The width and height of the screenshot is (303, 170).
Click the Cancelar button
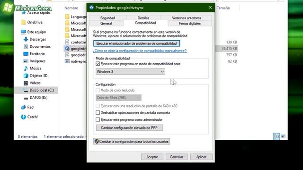[177, 157]
